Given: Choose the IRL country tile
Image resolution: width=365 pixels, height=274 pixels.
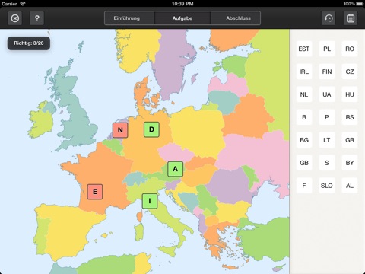Looking at the screenshot, I should (x=304, y=72).
